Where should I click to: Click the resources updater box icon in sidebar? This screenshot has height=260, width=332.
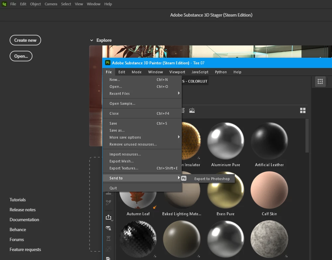coord(108,228)
